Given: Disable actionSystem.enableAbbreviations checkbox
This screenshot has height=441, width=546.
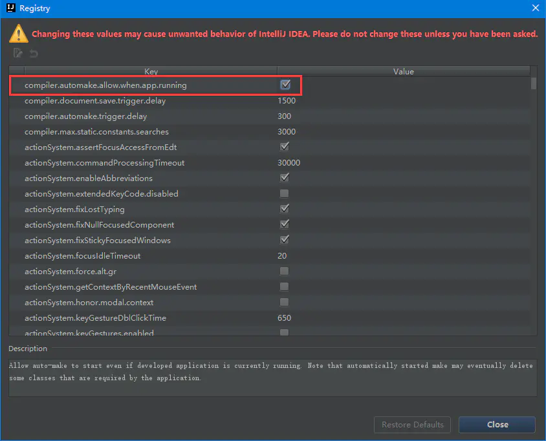Looking at the screenshot, I should (285, 178).
